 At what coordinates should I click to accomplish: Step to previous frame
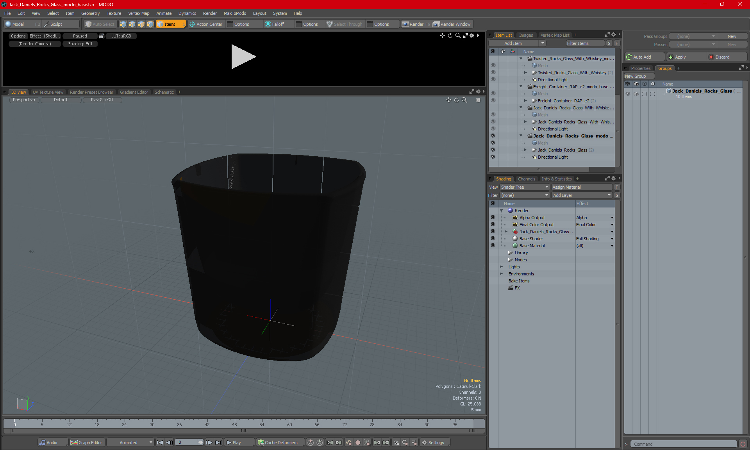click(x=169, y=443)
